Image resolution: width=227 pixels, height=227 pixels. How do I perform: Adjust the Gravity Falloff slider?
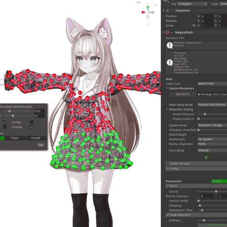click(x=212, y=201)
